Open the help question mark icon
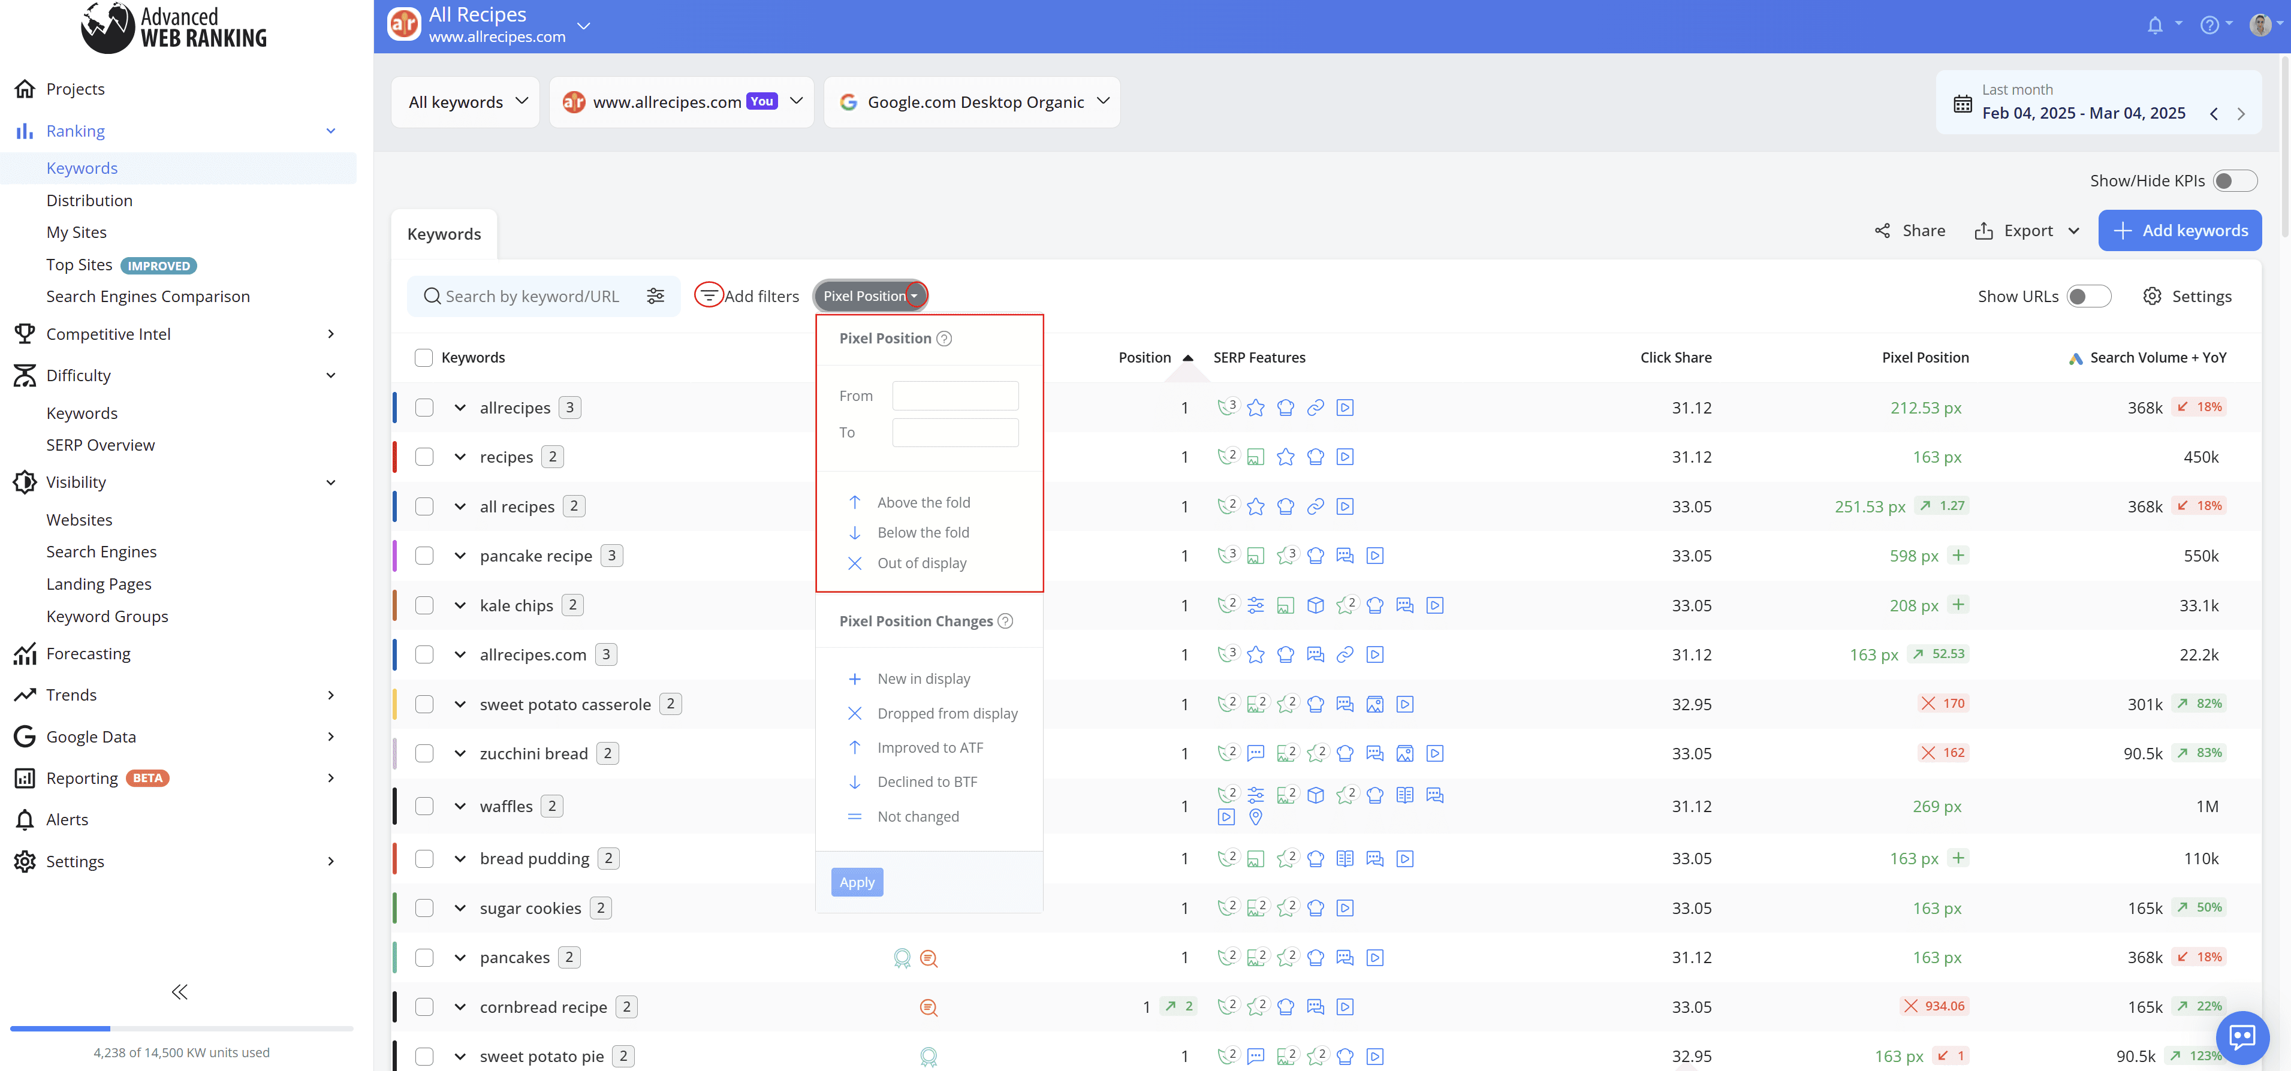 [2209, 25]
